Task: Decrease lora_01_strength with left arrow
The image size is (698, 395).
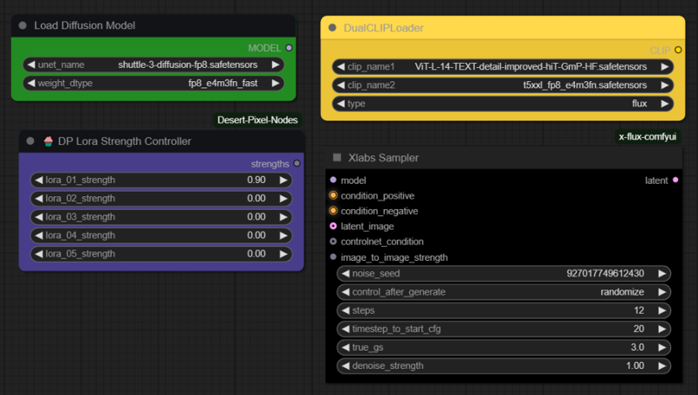Action: click(38, 180)
